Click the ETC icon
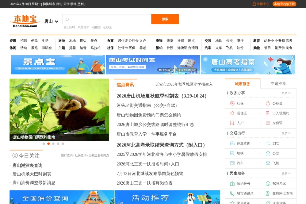This screenshot has height=204, width=306. coord(268,144)
